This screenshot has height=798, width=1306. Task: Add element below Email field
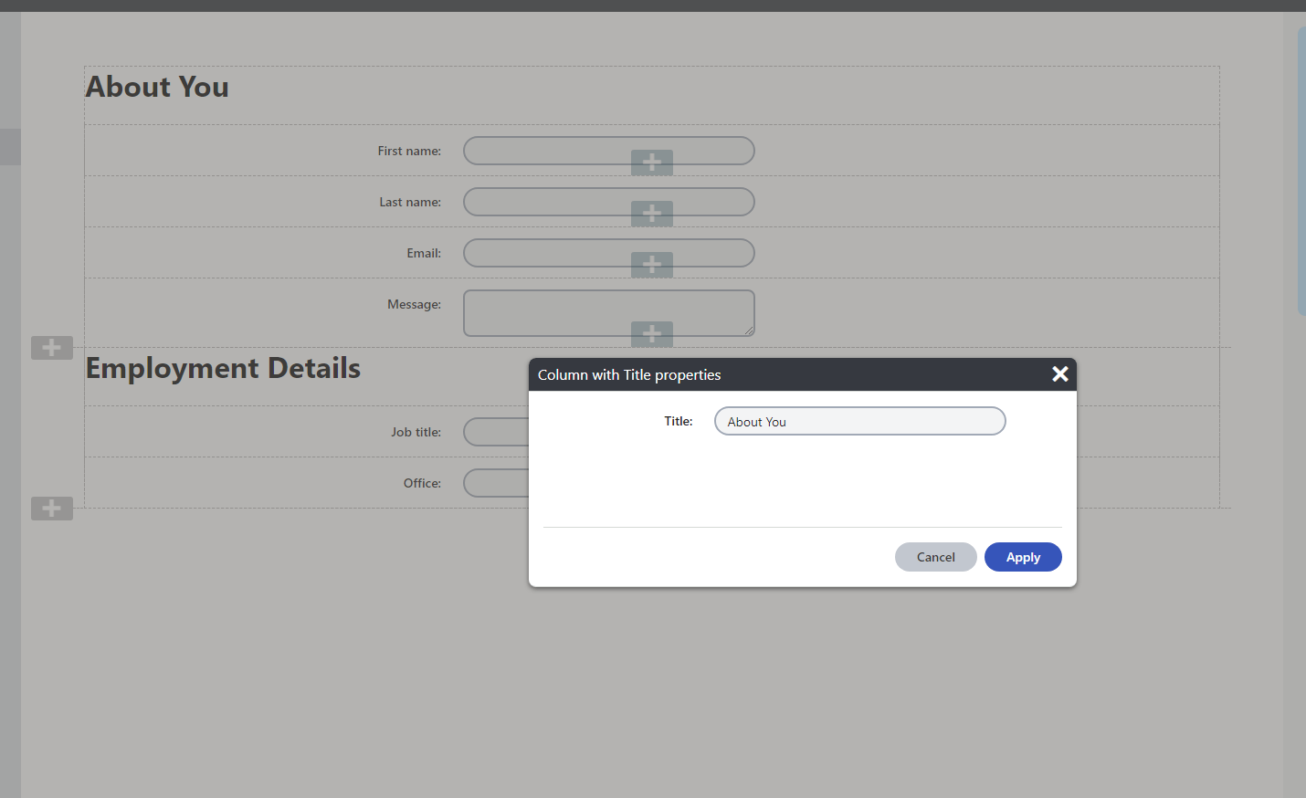pyautogui.click(x=652, y=265)
